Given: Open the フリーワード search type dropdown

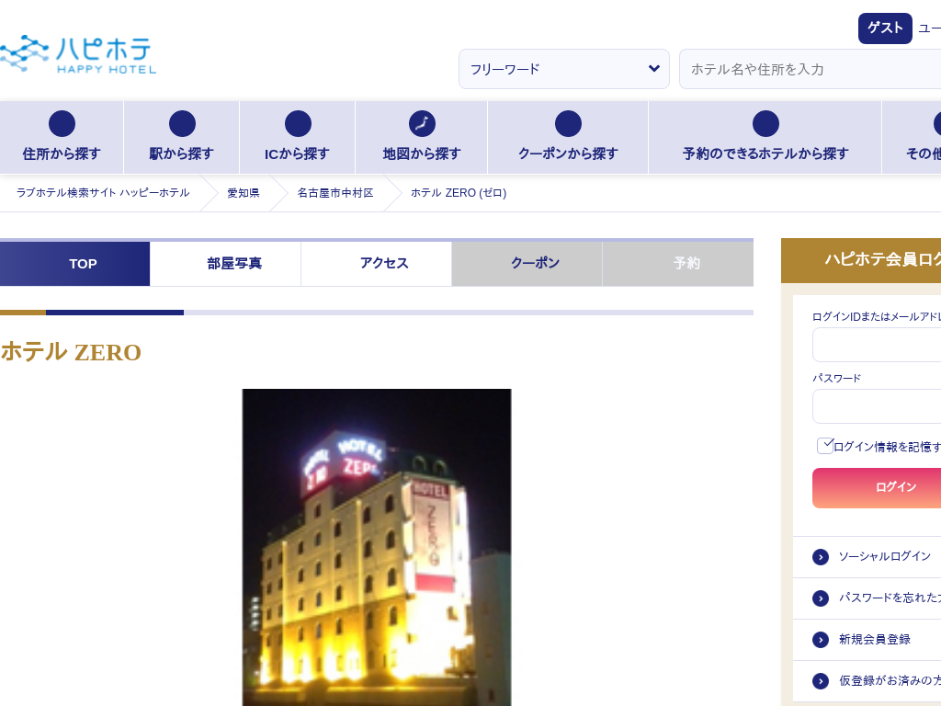Looking at the screenshot, I should click(563, 69).
